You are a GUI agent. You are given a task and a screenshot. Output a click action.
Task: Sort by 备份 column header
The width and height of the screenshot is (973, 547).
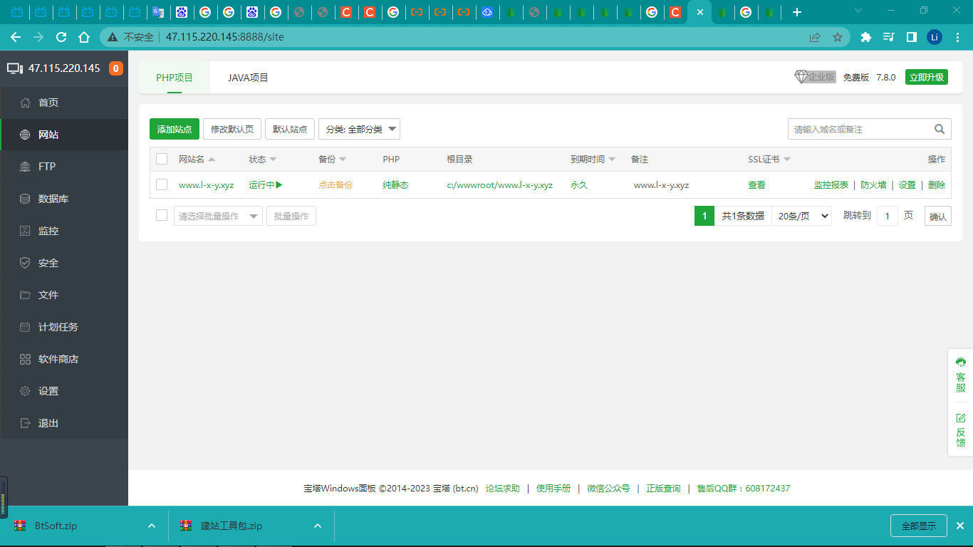(332, 160)
